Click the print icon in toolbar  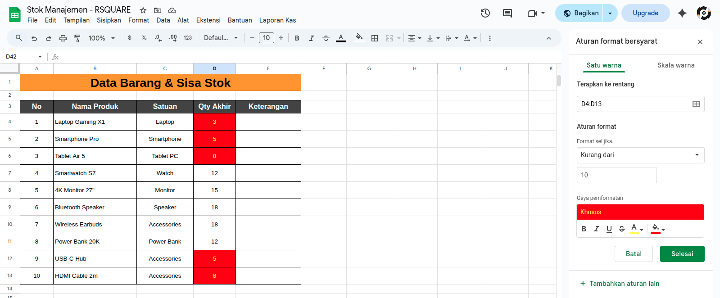pos(63,38)
